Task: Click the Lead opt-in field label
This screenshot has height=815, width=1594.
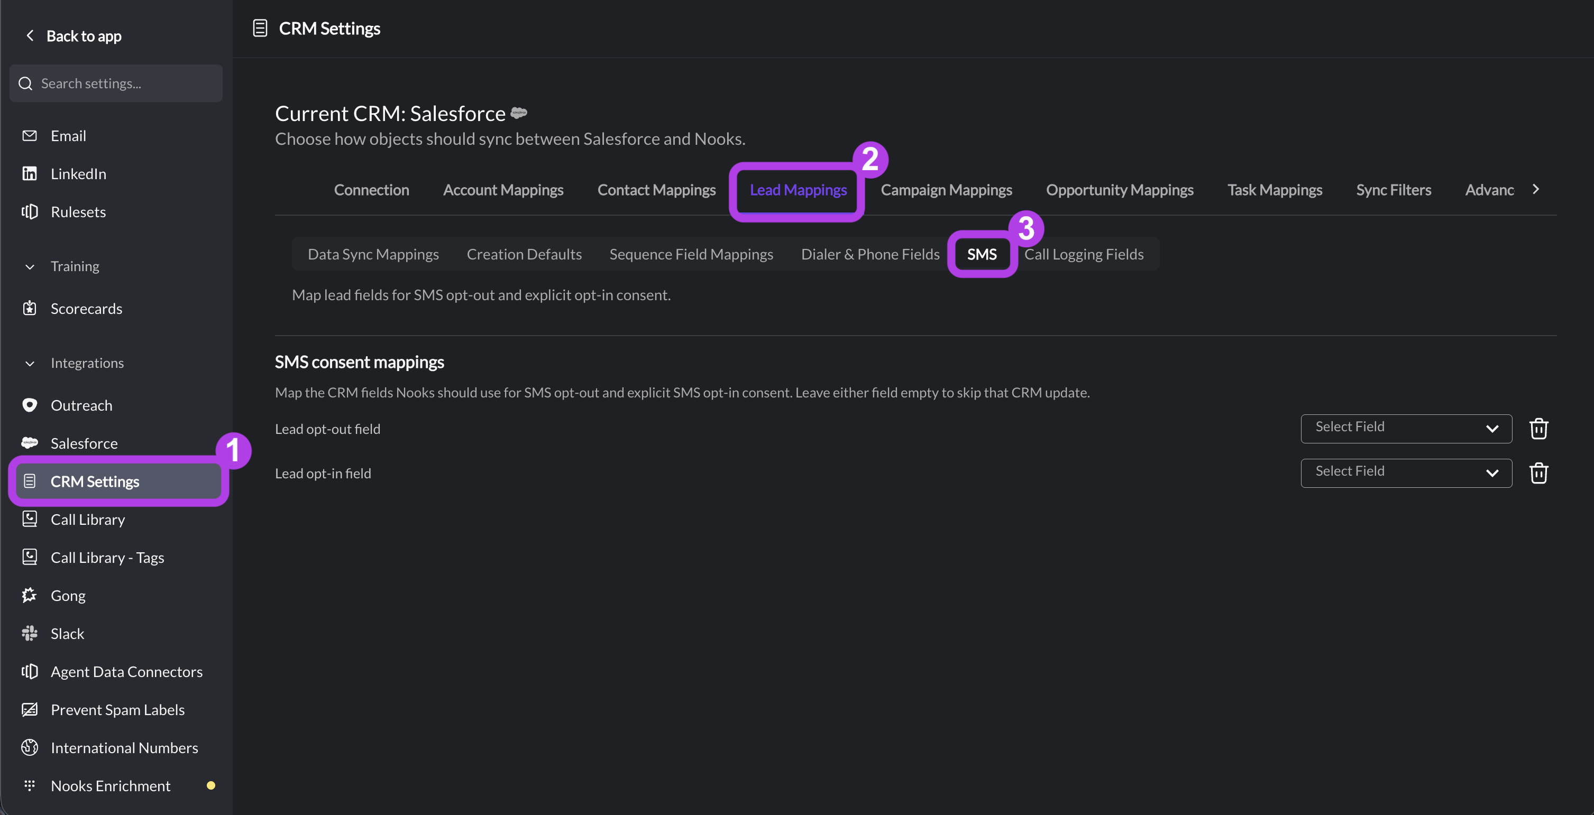Action: (323, 473)
